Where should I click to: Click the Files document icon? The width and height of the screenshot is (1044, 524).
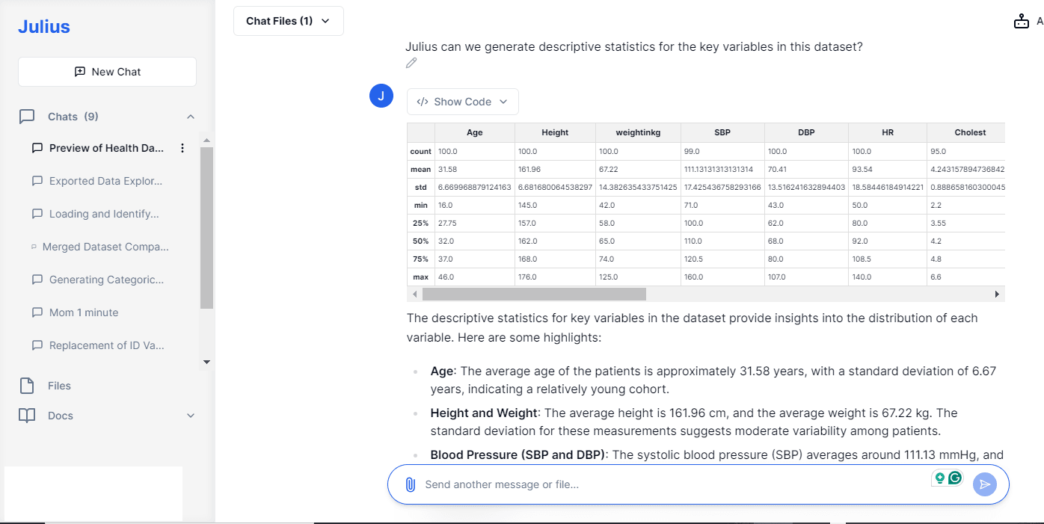[x=27, y=386]
